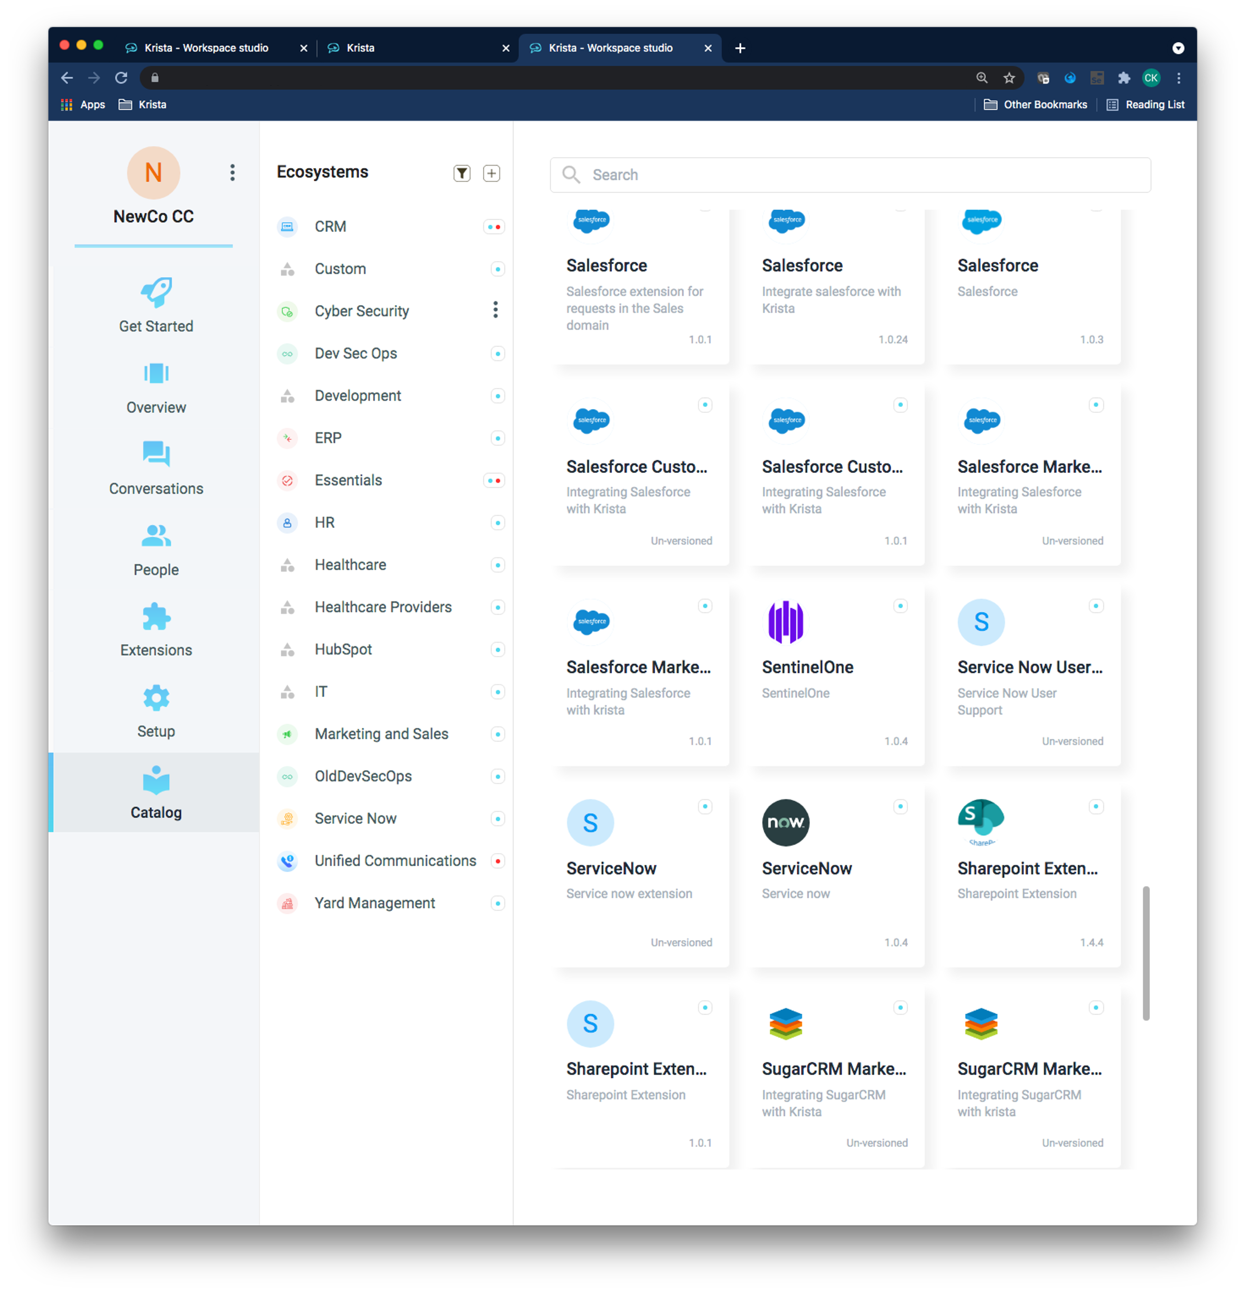
Task: Open the Reading List
Action: tap(1145, 104)
